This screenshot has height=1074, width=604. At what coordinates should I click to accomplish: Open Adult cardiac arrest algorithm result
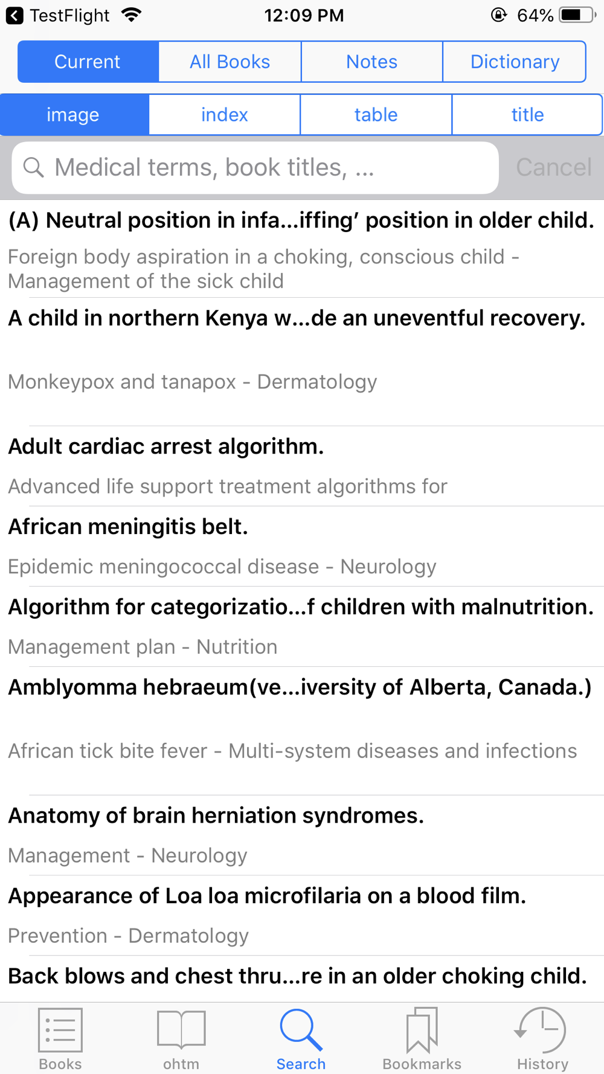click(302, 466)
